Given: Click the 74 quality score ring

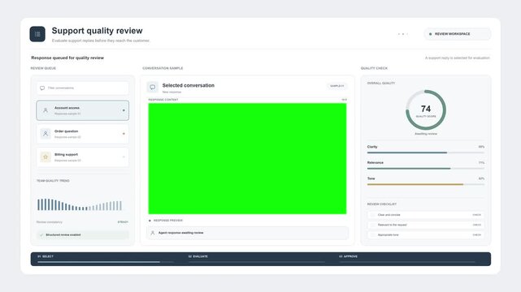Looking at the screenshot, I should 426,109.
